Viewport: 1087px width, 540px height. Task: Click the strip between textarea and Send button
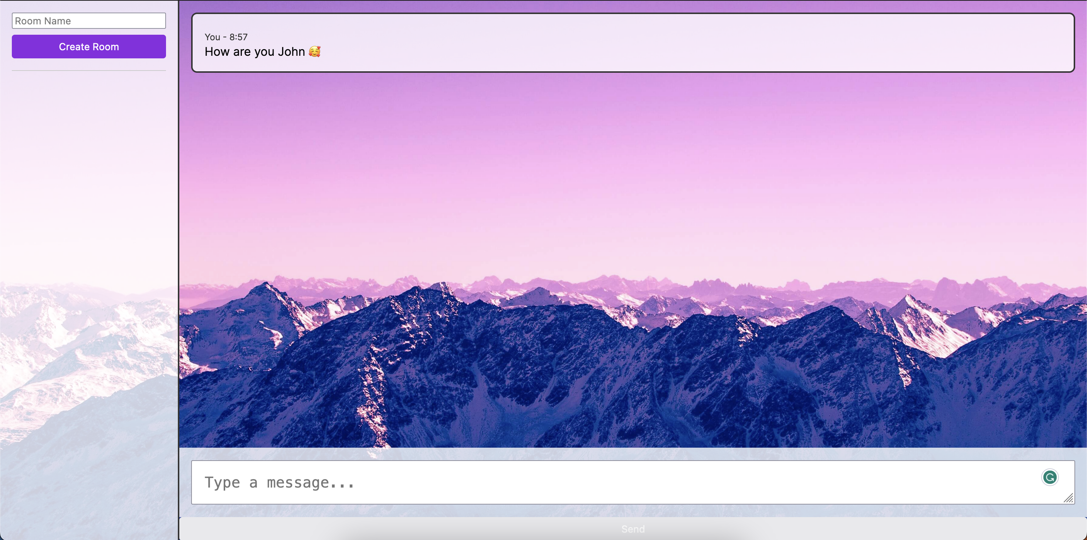pos(633,510)
